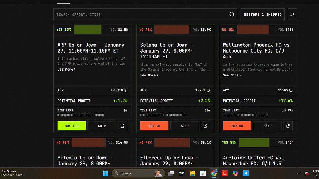Screen dimensions: 319x179
Task: Click 8m time left on XRP card
Action: coord(125,110)
